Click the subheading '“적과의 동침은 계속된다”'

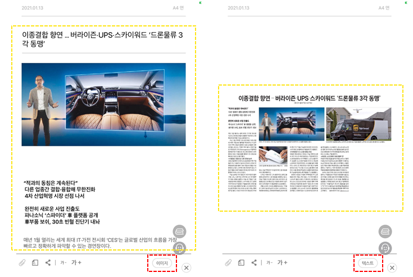point(51,183)
